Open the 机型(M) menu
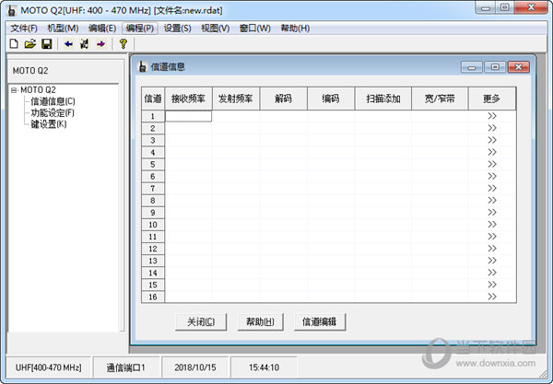Screen dimensions: 553x384 [63, 29]
